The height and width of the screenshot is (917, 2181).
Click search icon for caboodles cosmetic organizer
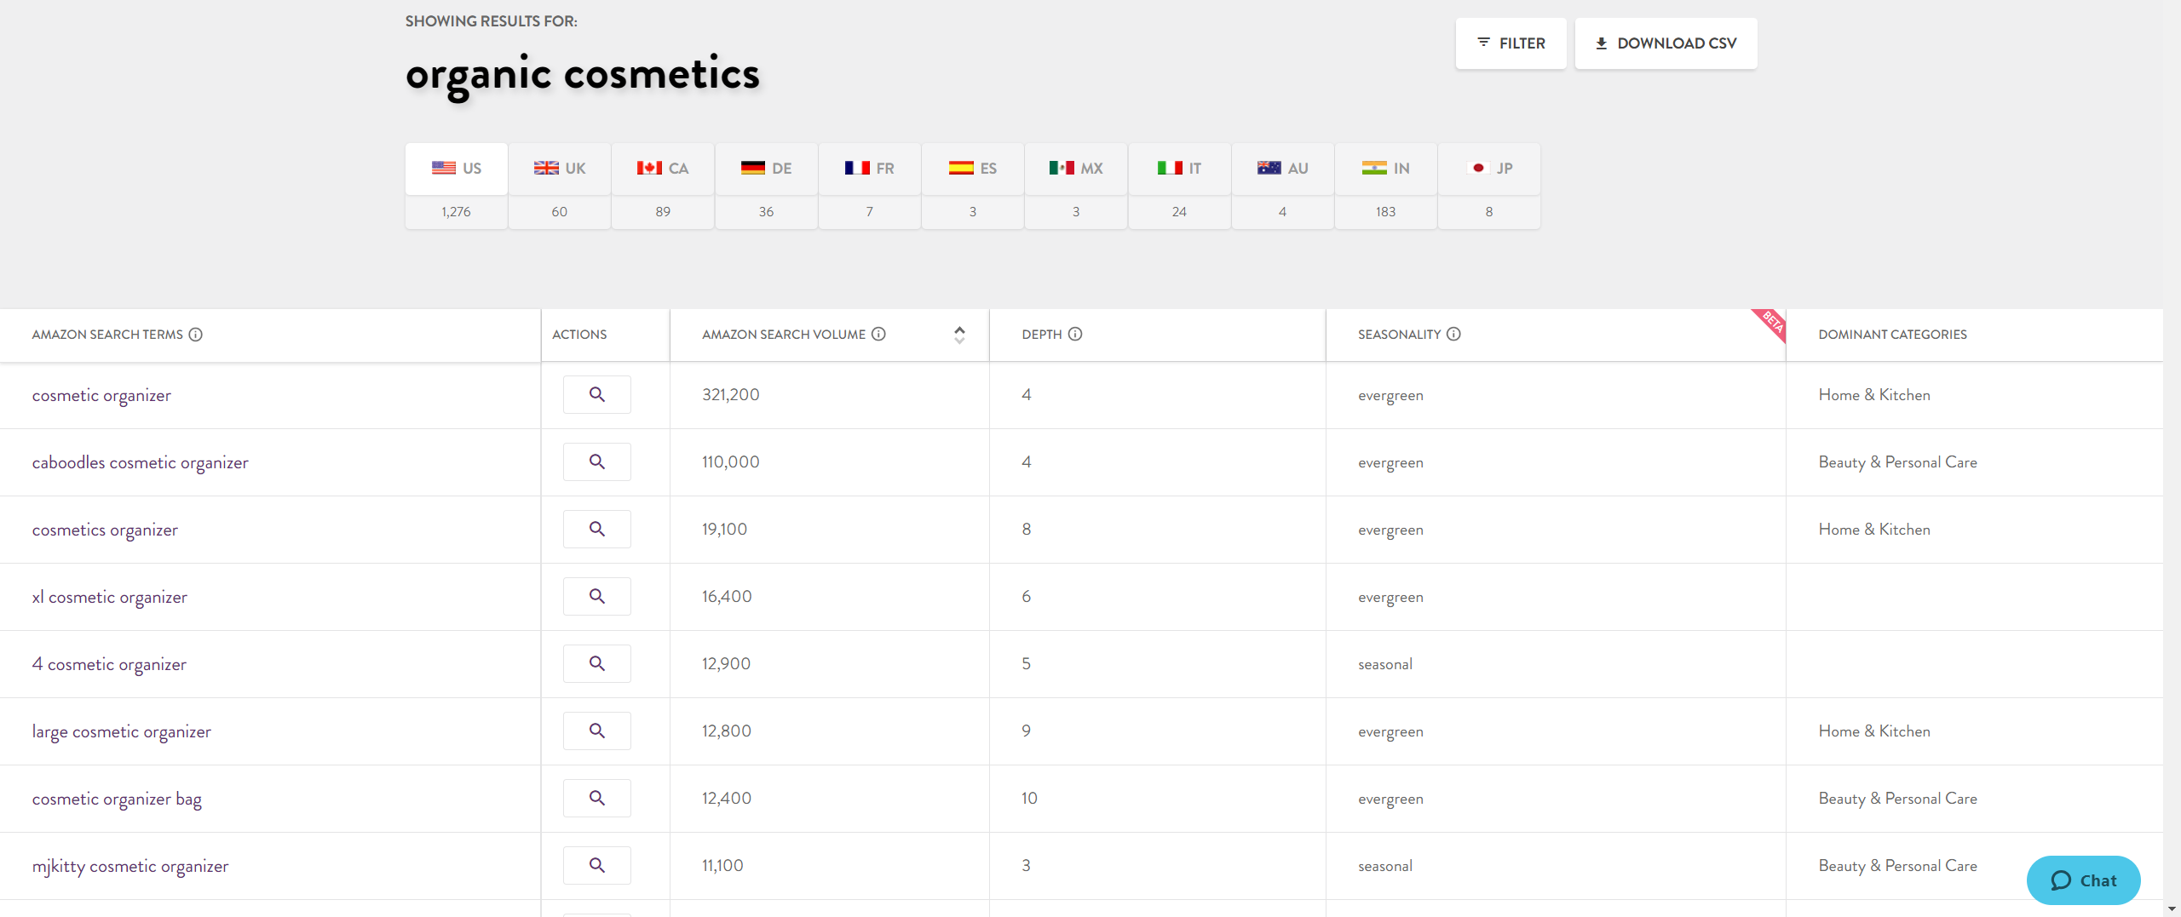pos(596,461)
